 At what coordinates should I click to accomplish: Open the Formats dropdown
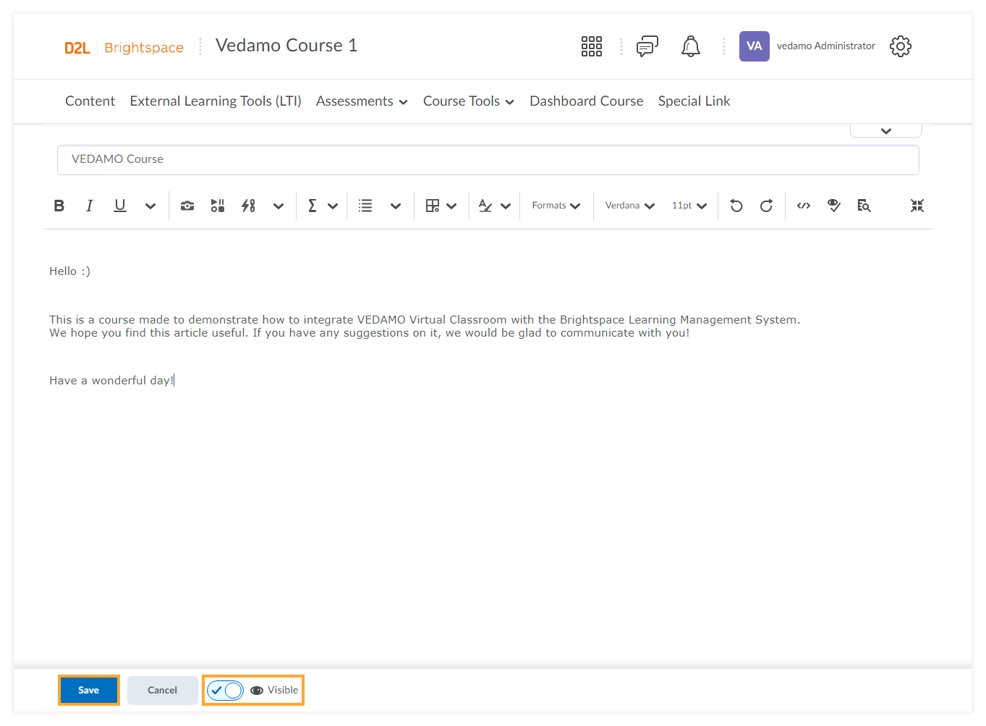point(556,206)
